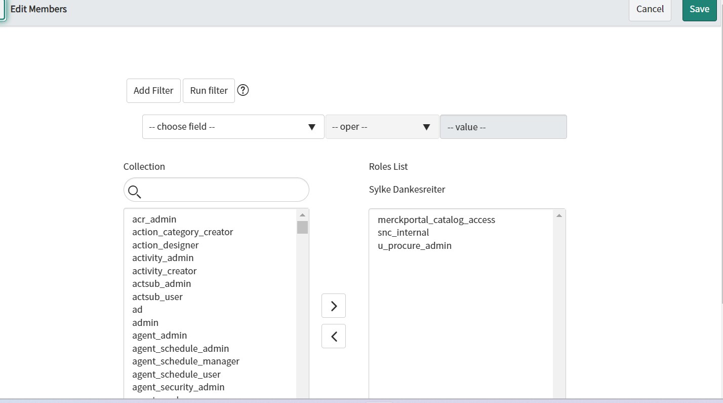Open the help tooltip next to Run filter
The height and width of the screenshot is (403, 723).
pyautogui.click(x=243, y=90)
